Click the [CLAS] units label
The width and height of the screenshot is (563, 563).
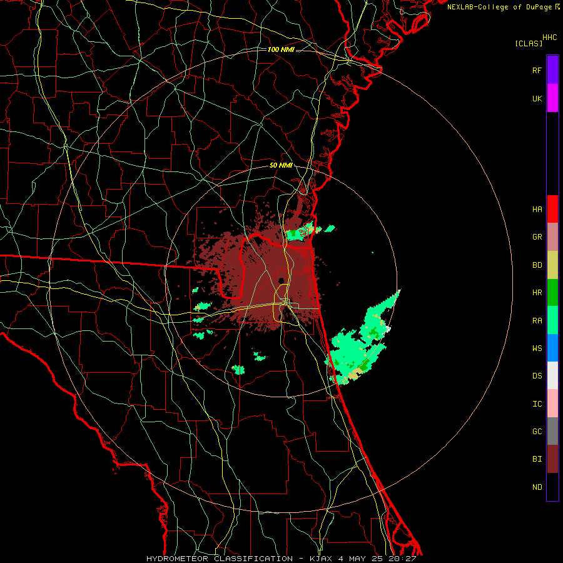529,43
